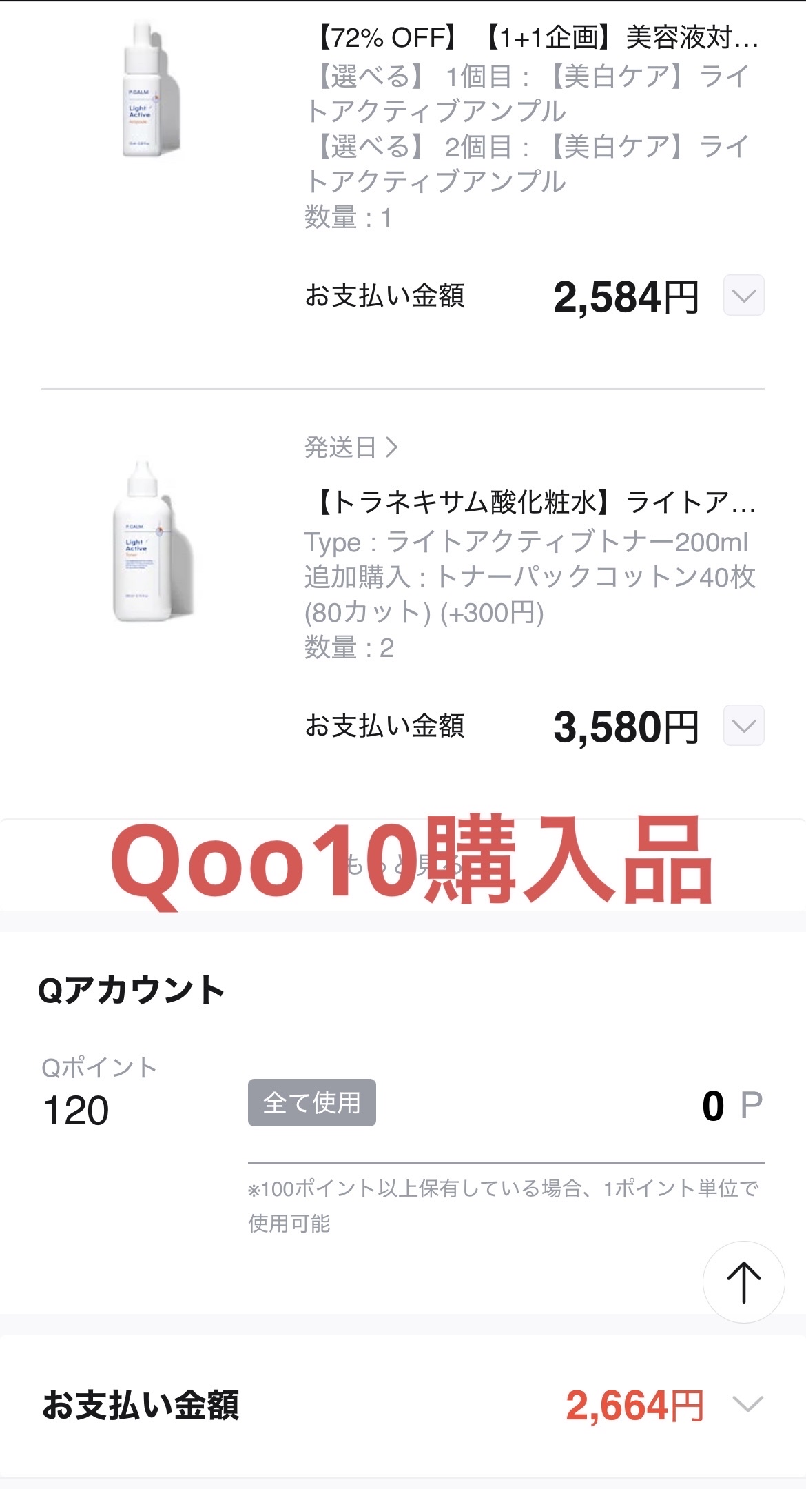The width and height of the screenshot is (806, 1489).
Task: Select the 2,584円 payment amount
Action: (x=626, y=297)
